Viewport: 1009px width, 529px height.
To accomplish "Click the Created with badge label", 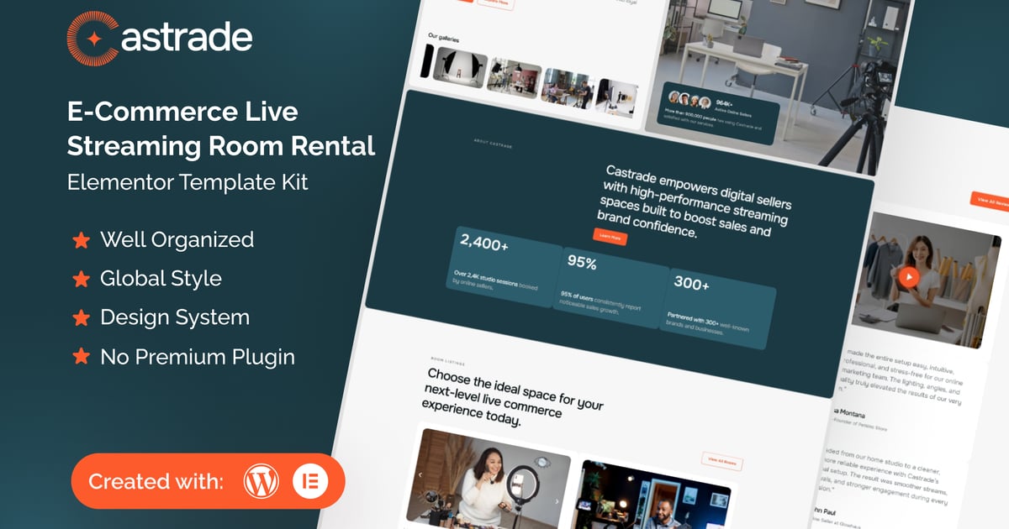I will pos(156,482).
